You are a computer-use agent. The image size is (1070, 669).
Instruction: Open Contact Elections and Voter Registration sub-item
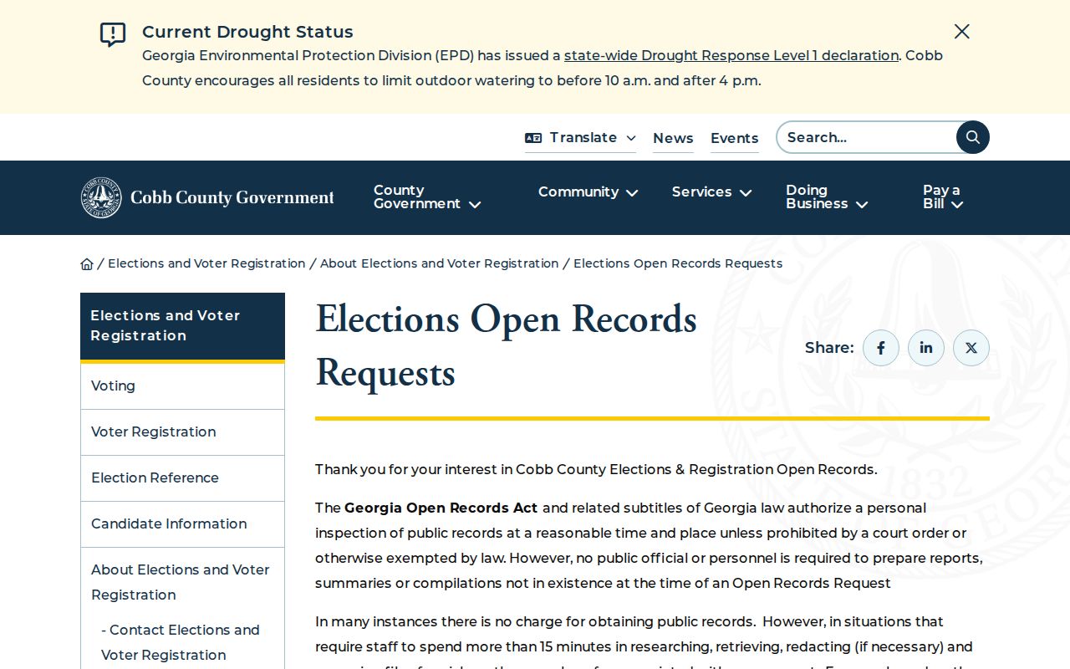coord(181,642)
